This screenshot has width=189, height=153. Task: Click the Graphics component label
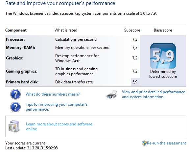pyautogui.click(x=14, y=58)
